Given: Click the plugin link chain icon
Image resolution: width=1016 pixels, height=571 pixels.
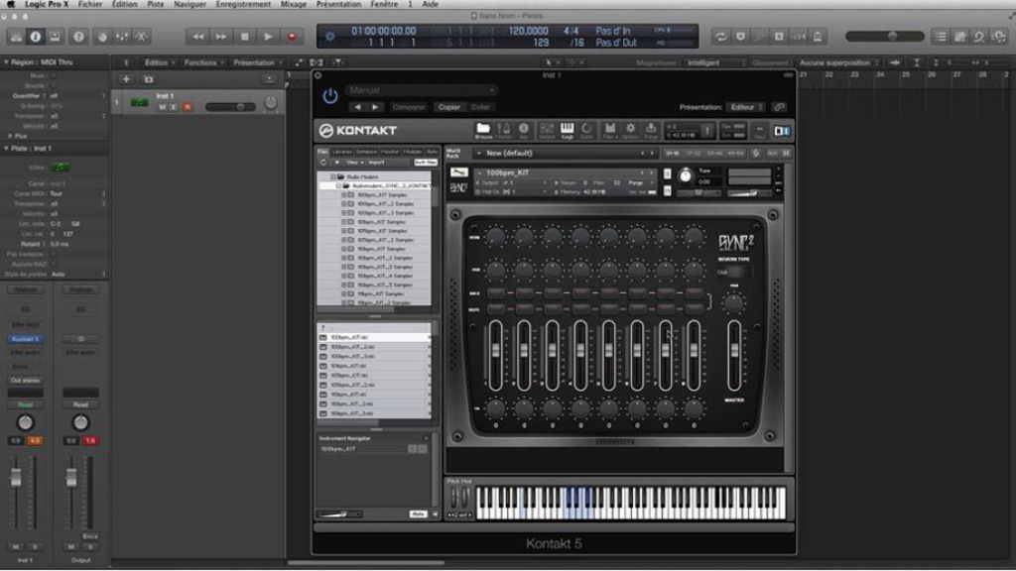Looking at the screenshot, I should point(780,107).
